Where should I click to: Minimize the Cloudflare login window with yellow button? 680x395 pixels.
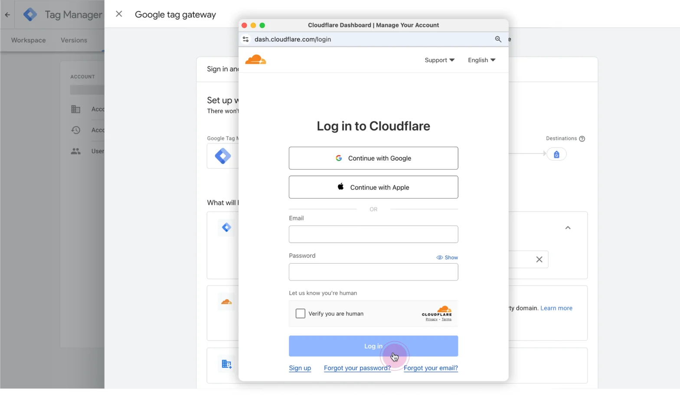coord(253,25)
